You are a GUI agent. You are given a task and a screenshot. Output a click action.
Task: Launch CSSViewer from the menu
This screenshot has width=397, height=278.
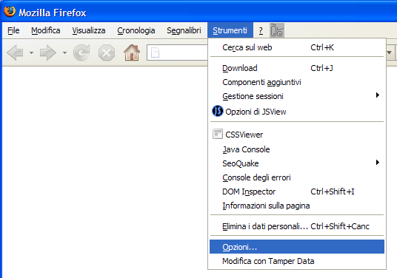point(297,135)
